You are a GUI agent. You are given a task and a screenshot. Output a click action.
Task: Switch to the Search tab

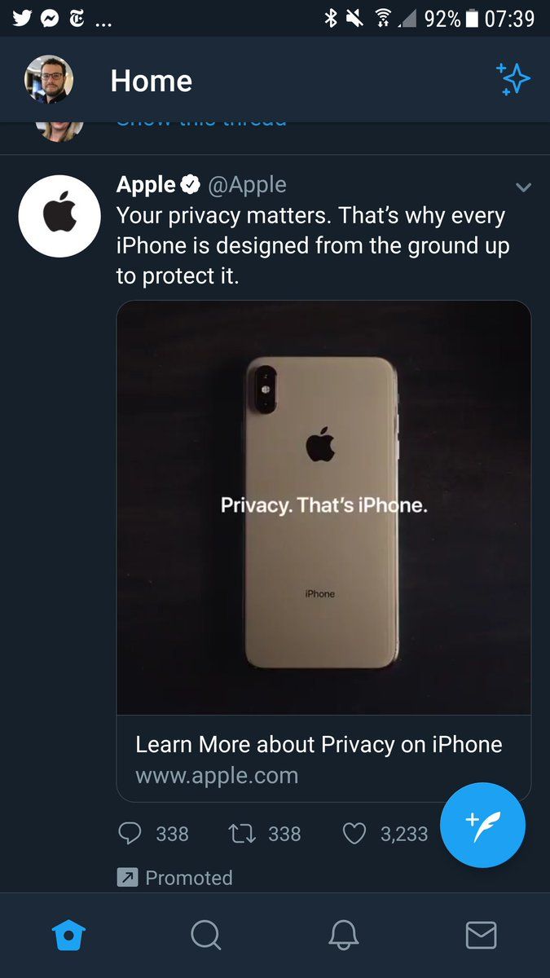(x=206, y=935)
